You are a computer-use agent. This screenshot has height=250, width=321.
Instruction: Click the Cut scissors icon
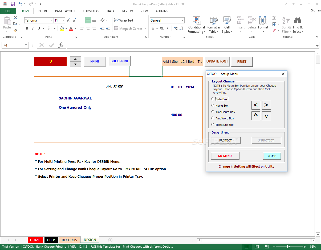pos(15,18)
